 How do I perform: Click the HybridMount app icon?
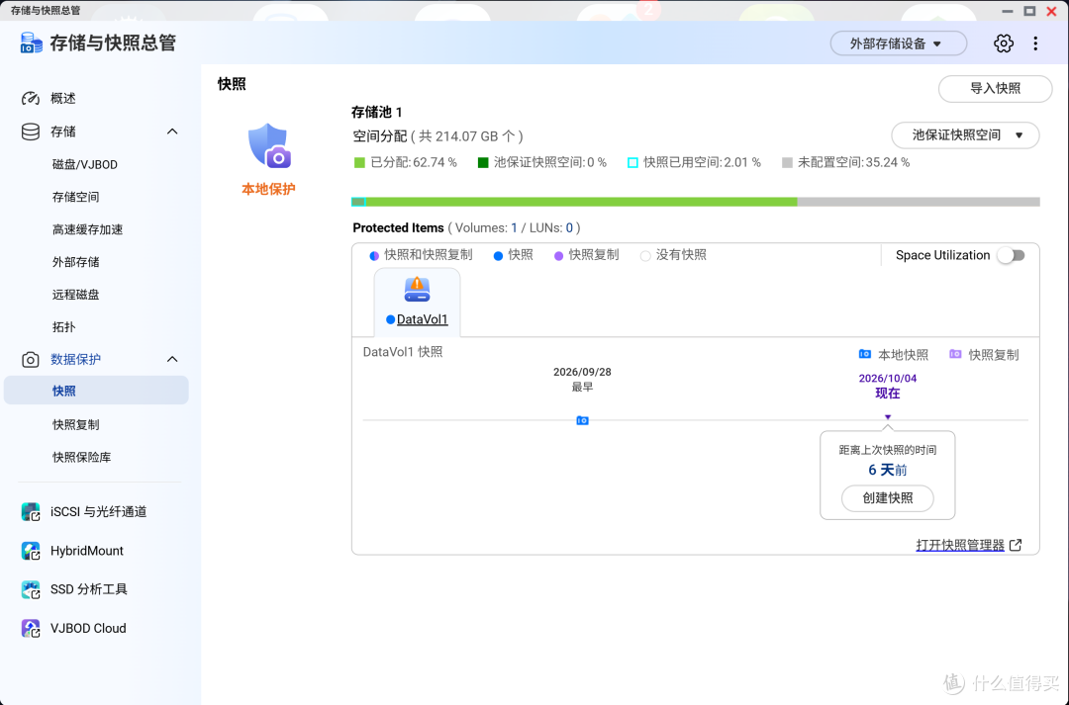(x=31, y=551)
